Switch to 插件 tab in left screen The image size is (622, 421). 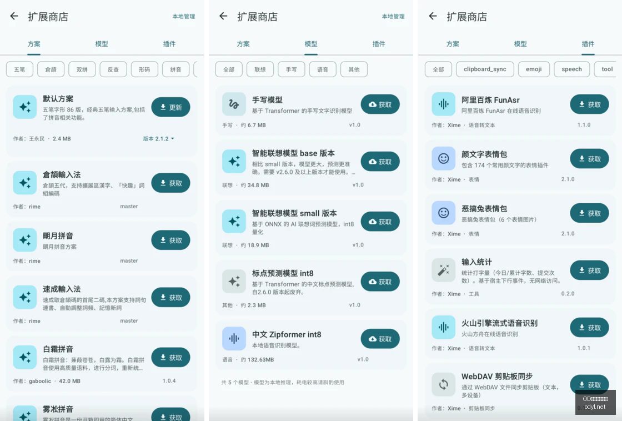click(x=169, y=44)
